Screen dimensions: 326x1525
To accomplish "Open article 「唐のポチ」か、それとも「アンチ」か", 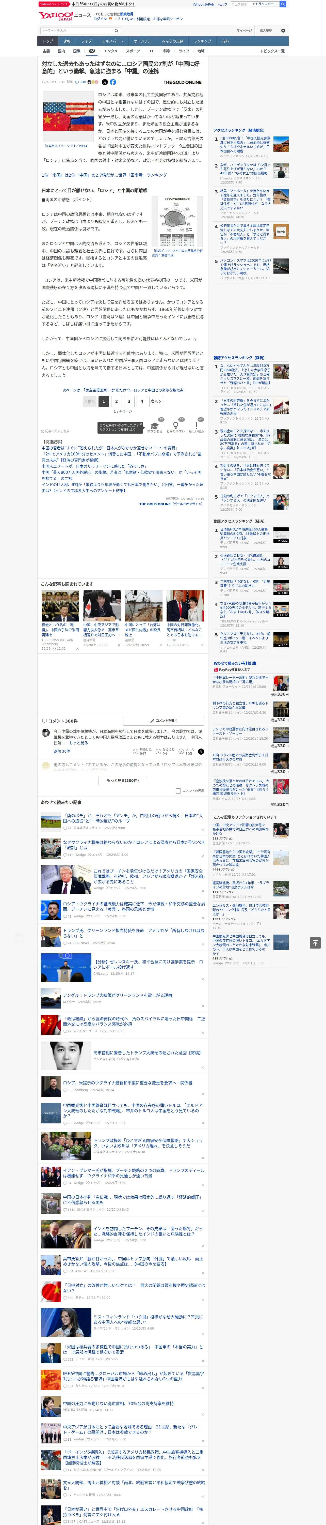I will click(x=133, y=818).
